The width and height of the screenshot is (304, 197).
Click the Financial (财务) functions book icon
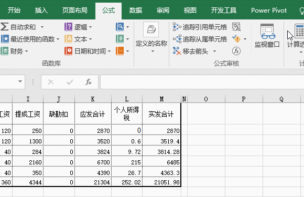pos(5,51)
